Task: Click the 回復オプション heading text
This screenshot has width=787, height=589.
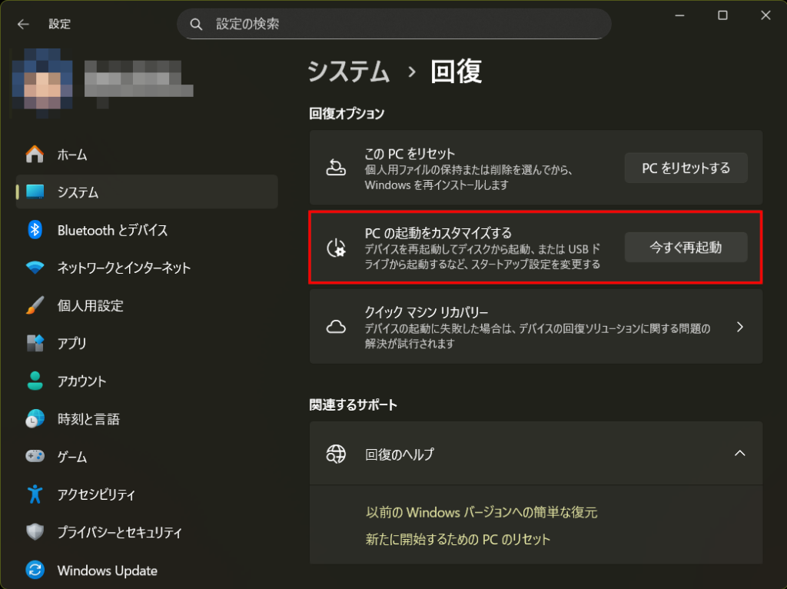Action: 347,114
